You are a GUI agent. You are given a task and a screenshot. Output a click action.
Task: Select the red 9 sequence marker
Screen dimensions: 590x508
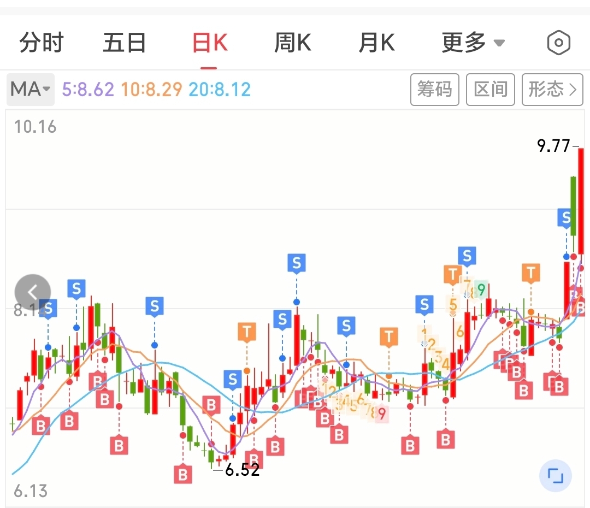[x=381, y=414]
